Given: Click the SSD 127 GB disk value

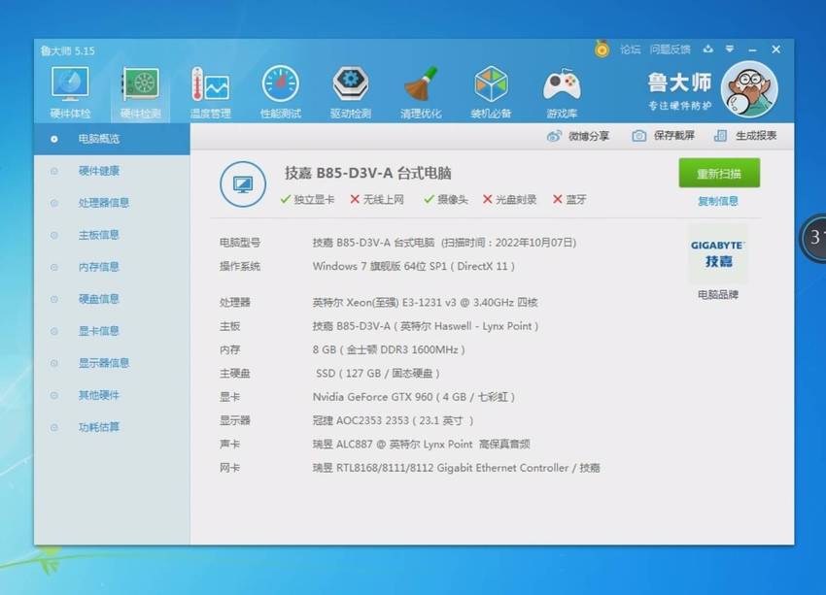Looking at the screenshot, I should pos(378,374).
